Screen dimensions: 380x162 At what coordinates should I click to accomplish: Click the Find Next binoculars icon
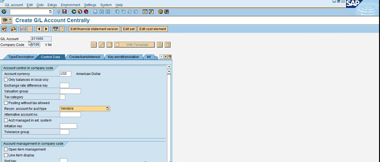pyautogui.click(x=108, y=12)
